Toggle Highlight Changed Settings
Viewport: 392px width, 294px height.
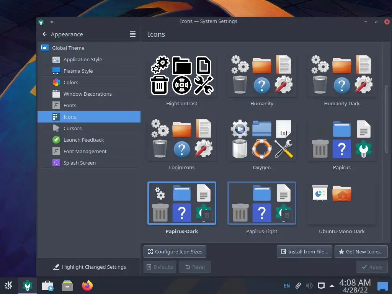[90, 267]
